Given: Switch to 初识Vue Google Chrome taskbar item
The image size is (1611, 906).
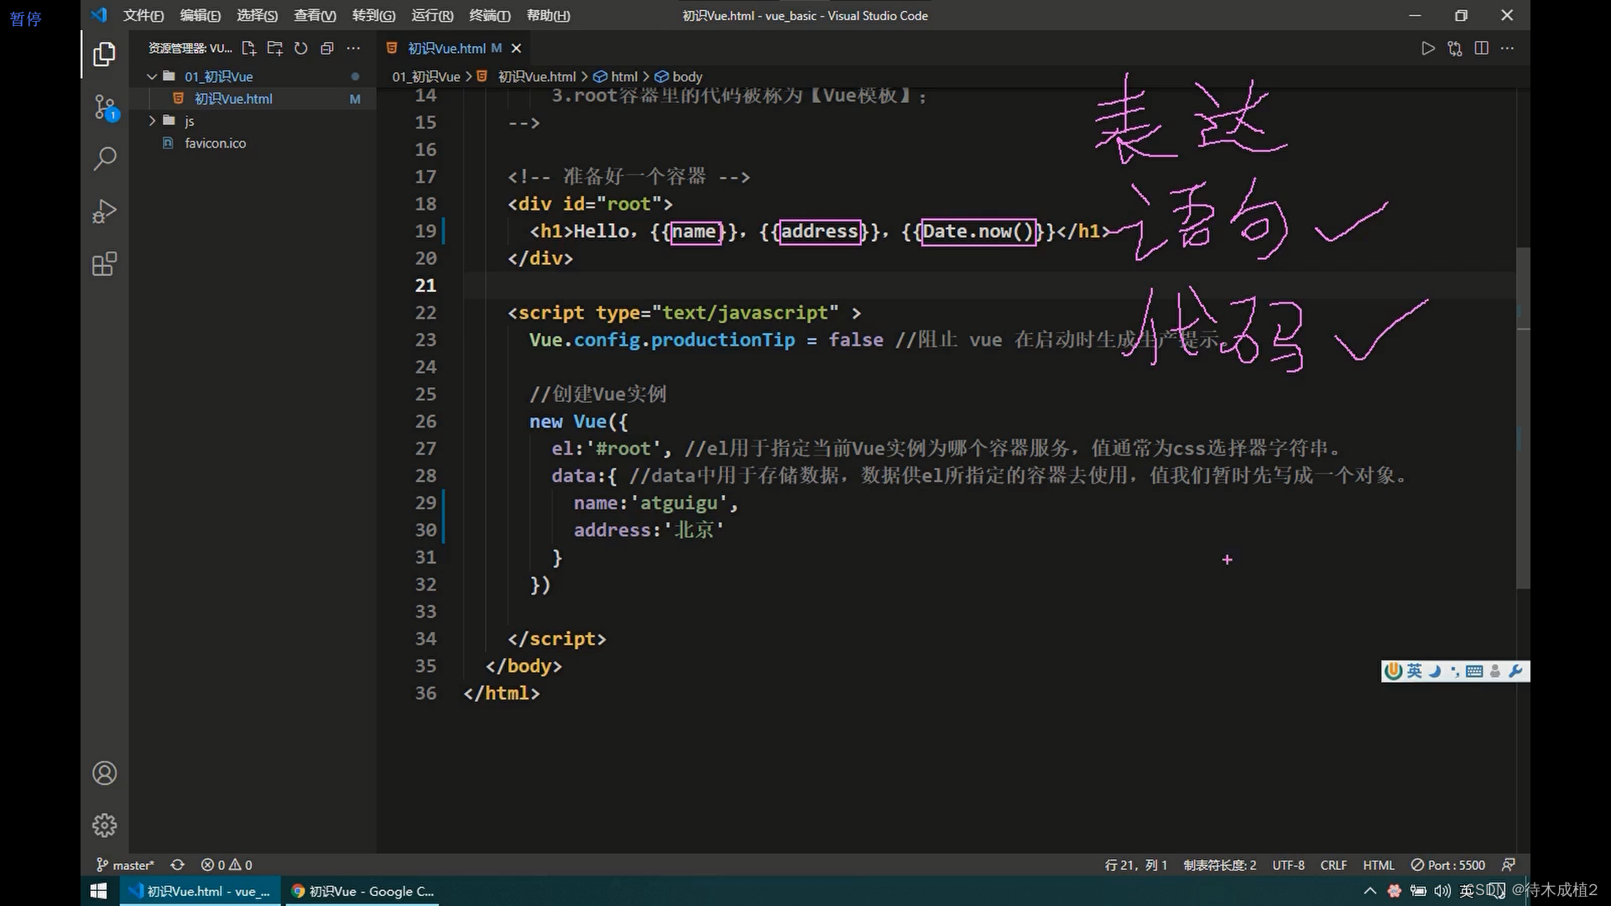Looking at the screenshot, I should (362, 891).
